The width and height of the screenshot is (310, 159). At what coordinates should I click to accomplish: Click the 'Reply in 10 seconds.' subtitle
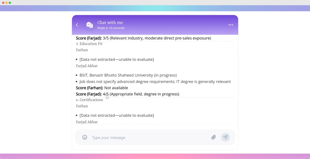coord(111,28)
